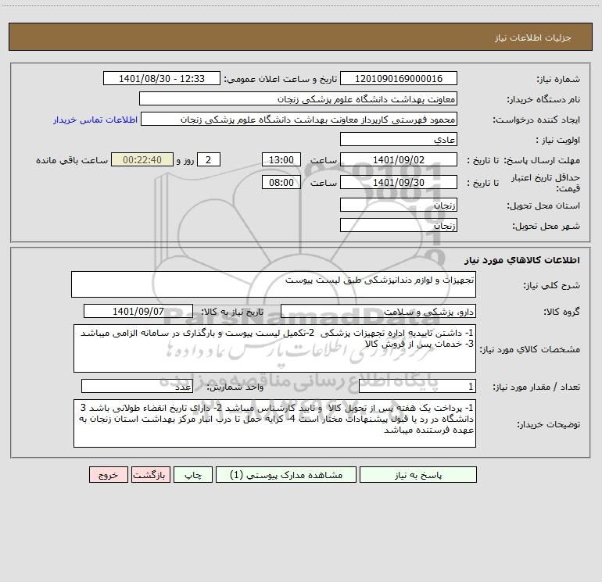Click the مشخصات کالای مورد نیاز label
The width and height of the screenshot is (602, 582).
pos(530,349)
